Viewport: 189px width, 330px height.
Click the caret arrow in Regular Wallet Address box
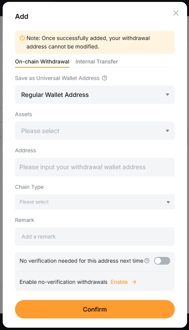click(167, 95)
